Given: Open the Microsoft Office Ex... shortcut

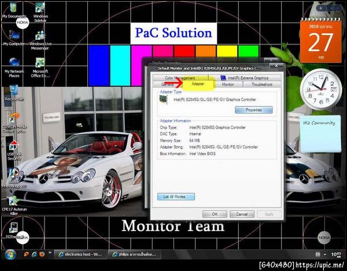Looking at the screenshot, I should tap(40, 68).
